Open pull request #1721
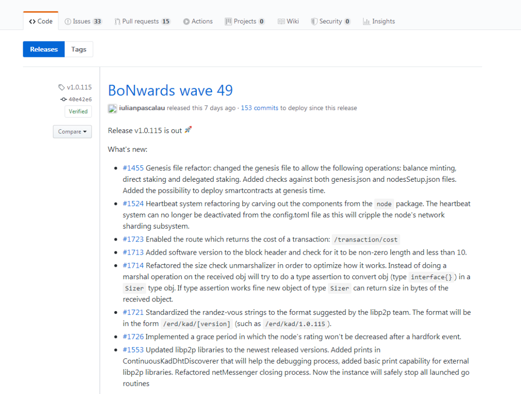 coord(133,312)
